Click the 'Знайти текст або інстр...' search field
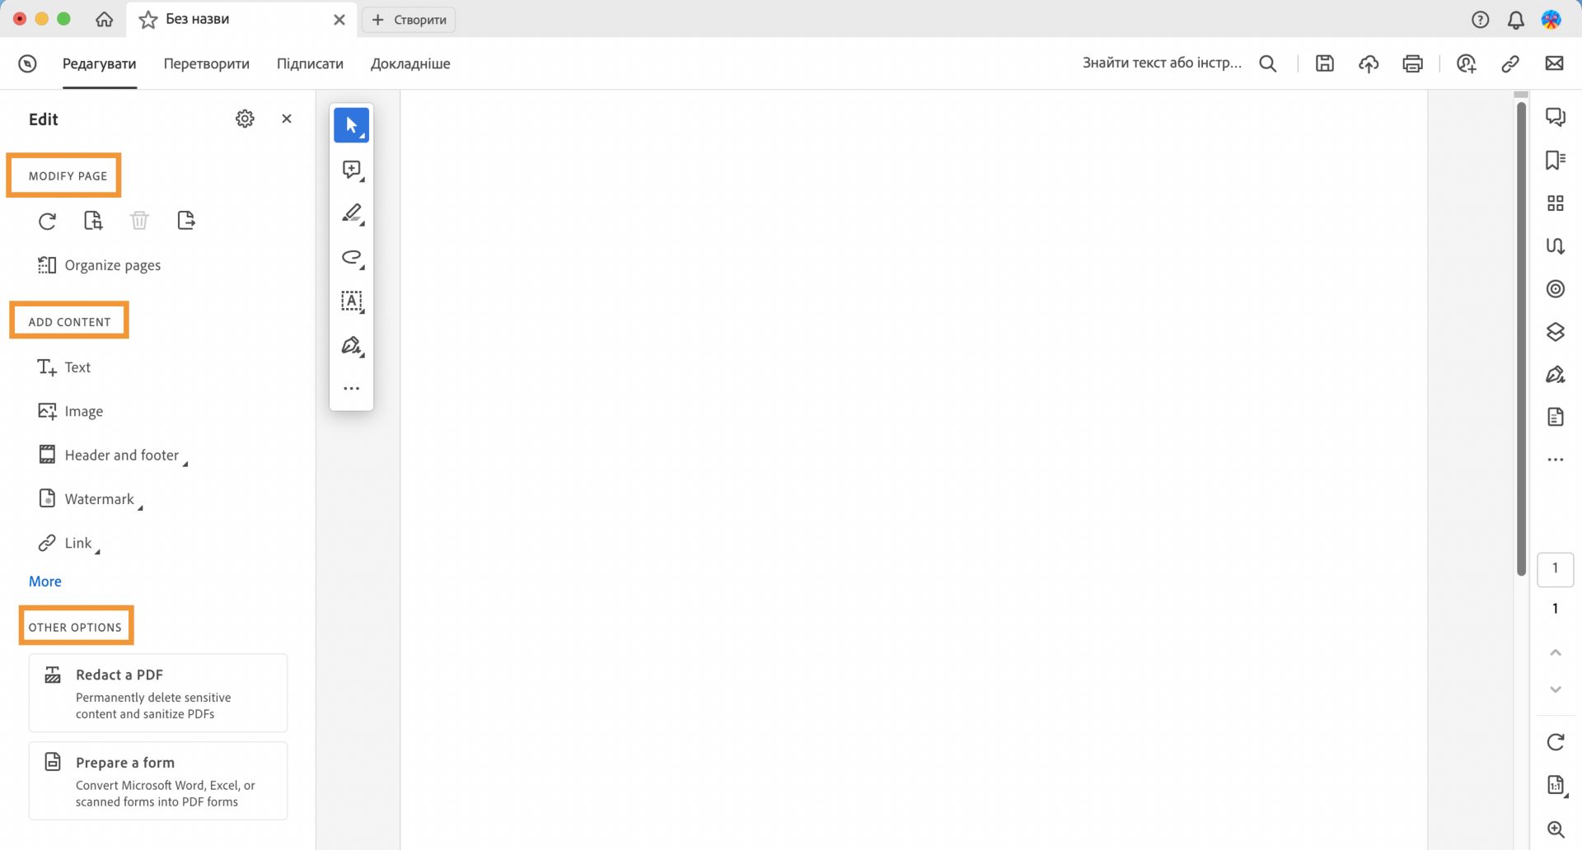Screen dimensions: 1582x850 1162,63
